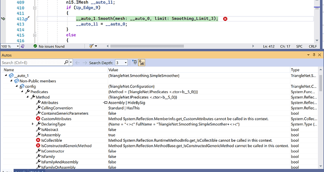Click line number 413 in the editor
Screen dimensions: 324x172
[21, 24]
